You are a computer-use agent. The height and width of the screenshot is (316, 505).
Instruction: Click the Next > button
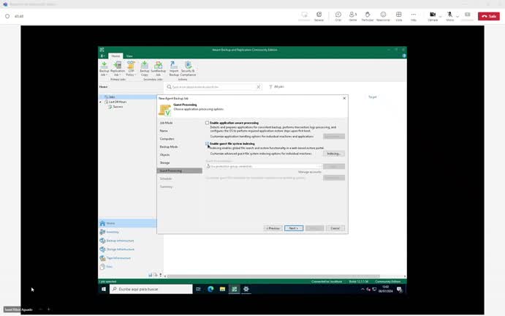coord(293,228)
